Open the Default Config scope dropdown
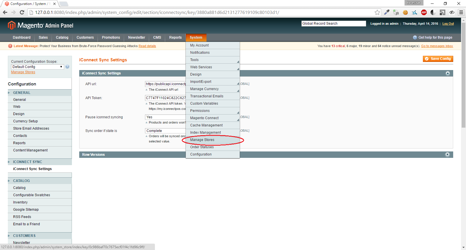The height and width of the screenshot is (250, 466). (37, 67)
